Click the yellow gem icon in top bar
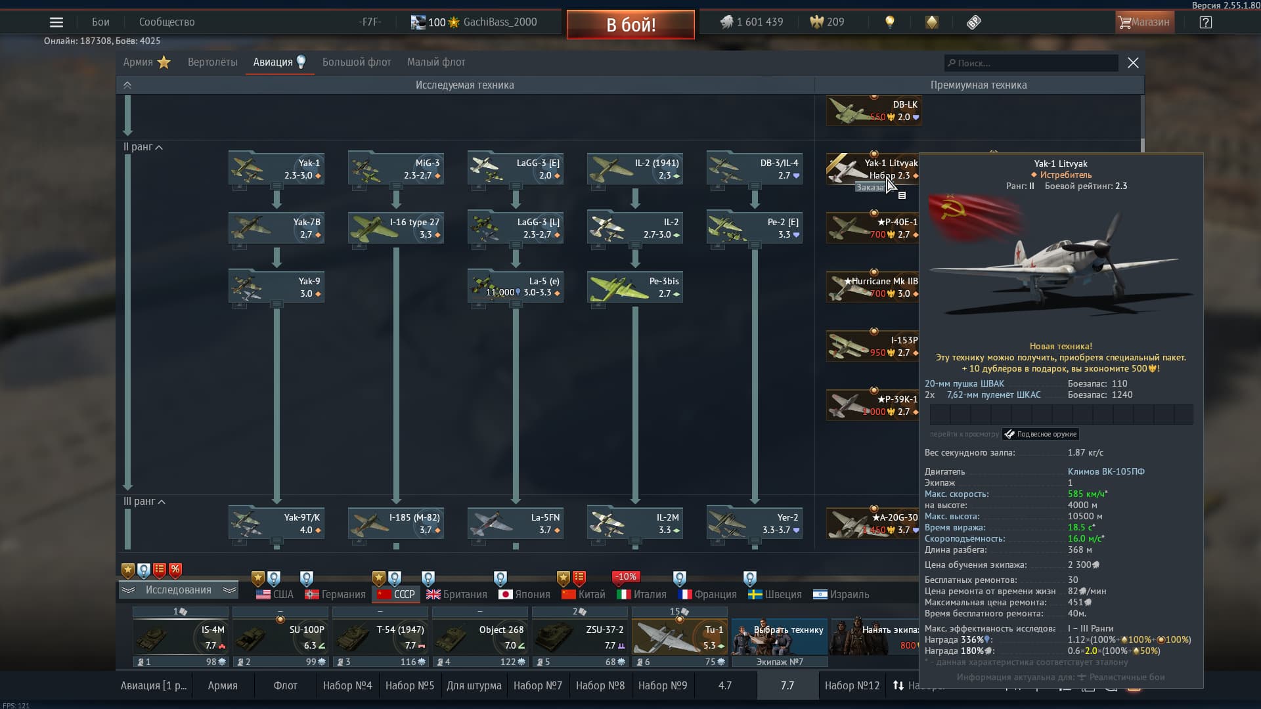 (x=931, y=22)
